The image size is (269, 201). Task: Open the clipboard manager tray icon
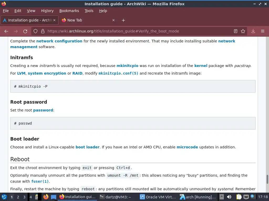pyautogui.click(x=239, y=197)
